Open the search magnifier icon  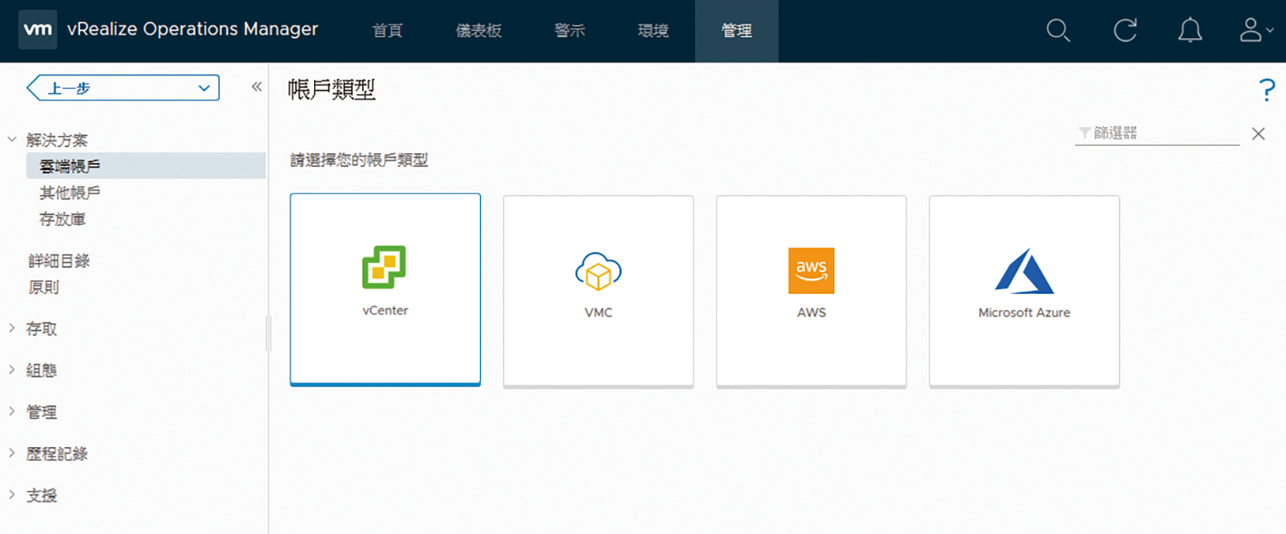pyautogui.click(x=1058, y=31)
